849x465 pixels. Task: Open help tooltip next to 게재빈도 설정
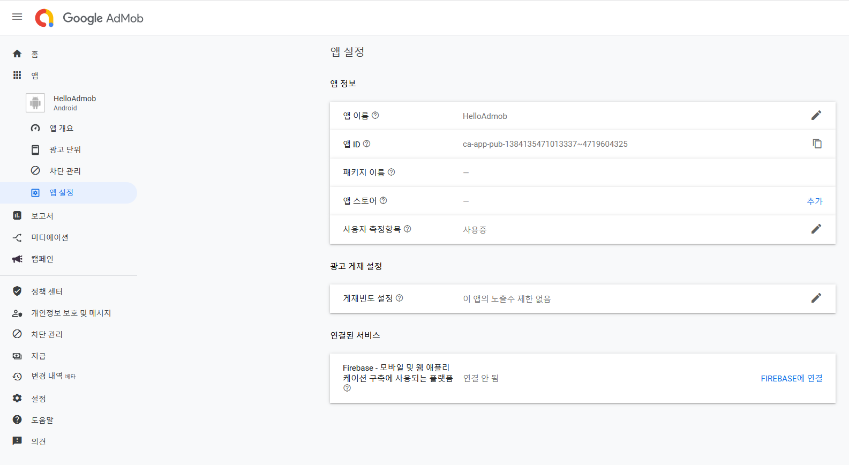tap(400, 298)
